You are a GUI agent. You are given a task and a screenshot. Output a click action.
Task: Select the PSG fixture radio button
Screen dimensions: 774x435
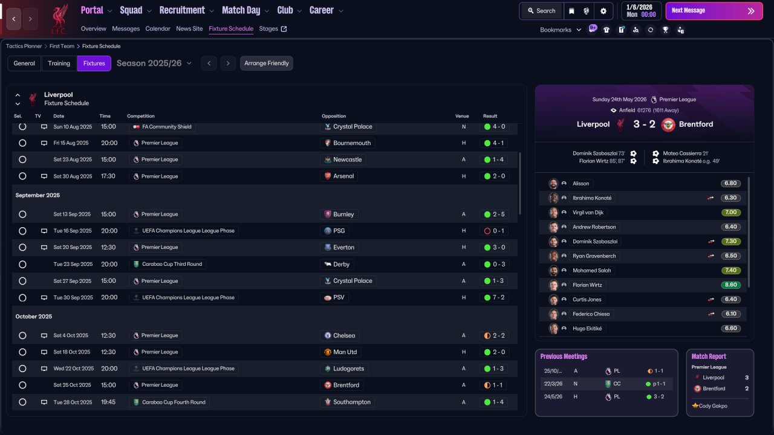22,231
